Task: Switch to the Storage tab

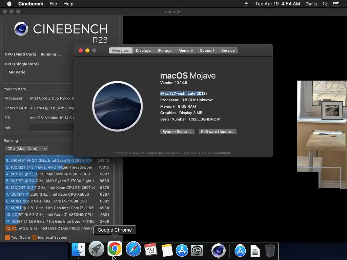Action: 164,50
